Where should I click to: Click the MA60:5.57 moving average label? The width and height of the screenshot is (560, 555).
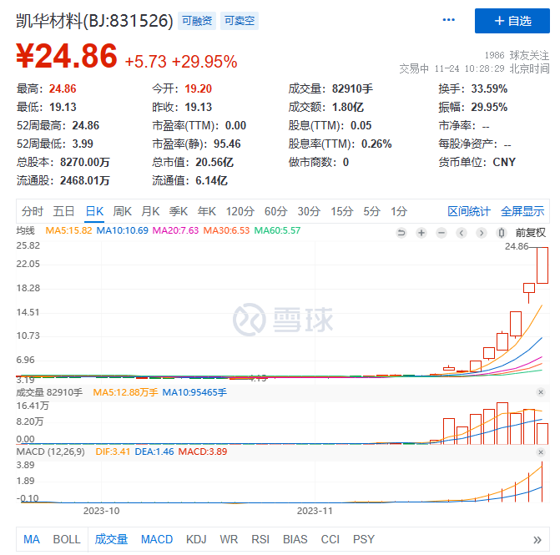[x=277, y=230]
